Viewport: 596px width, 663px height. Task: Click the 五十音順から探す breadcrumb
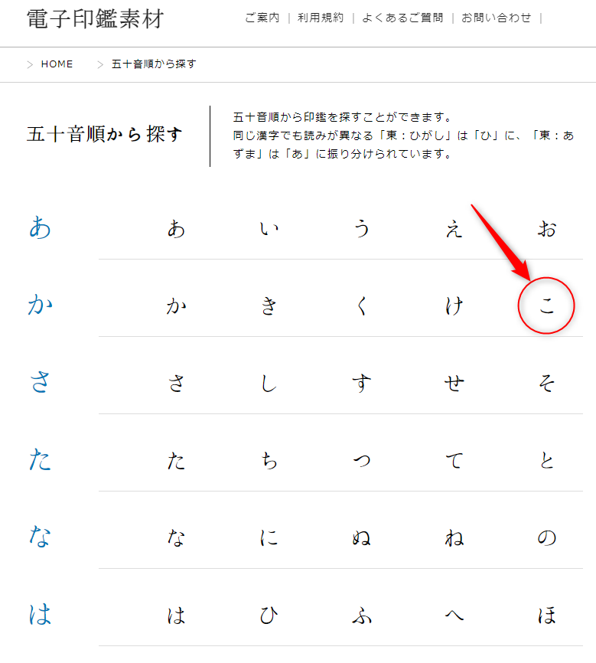(154, 64)
